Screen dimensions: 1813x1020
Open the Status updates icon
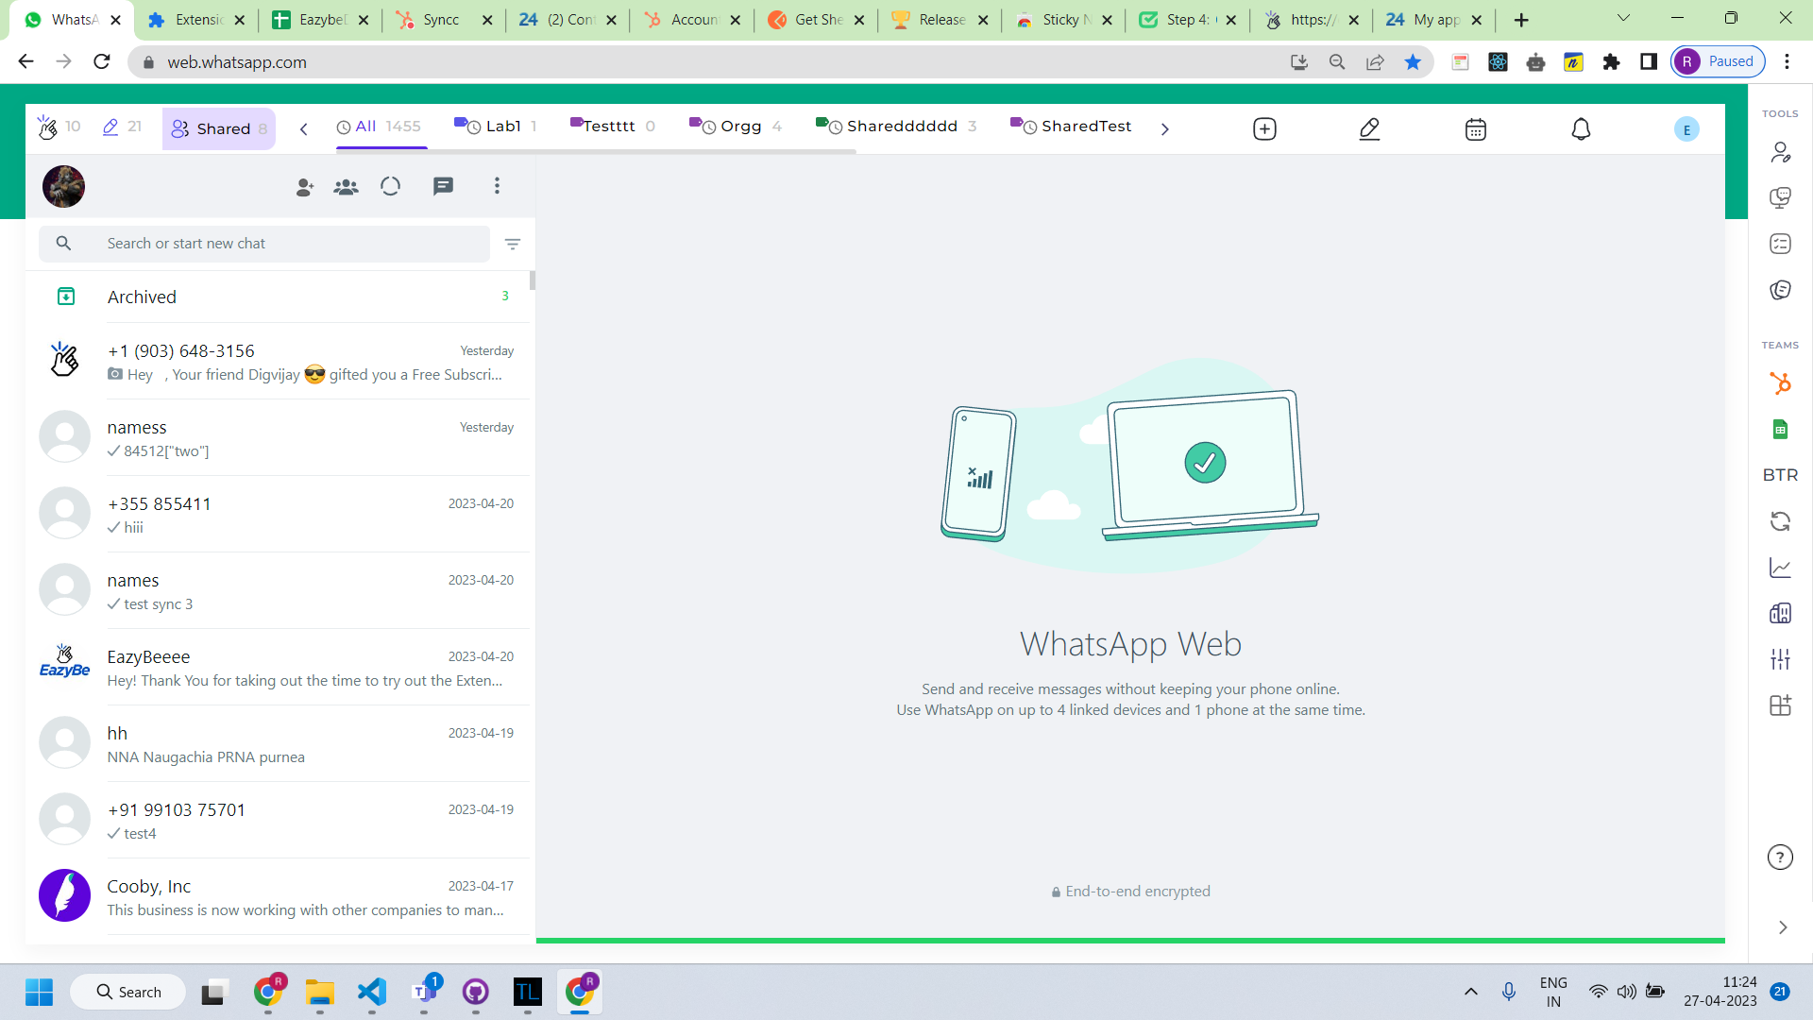tap(390, 186)
